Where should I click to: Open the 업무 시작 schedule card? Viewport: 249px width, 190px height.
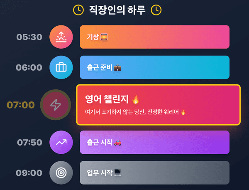click(x=154, y=173)
